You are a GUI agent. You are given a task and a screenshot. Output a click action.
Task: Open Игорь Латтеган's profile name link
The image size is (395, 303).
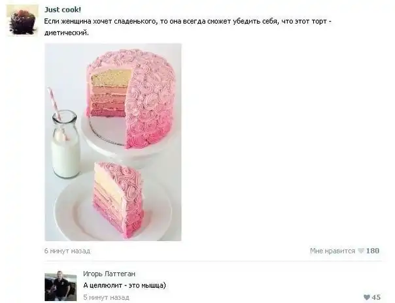(109, 274)
